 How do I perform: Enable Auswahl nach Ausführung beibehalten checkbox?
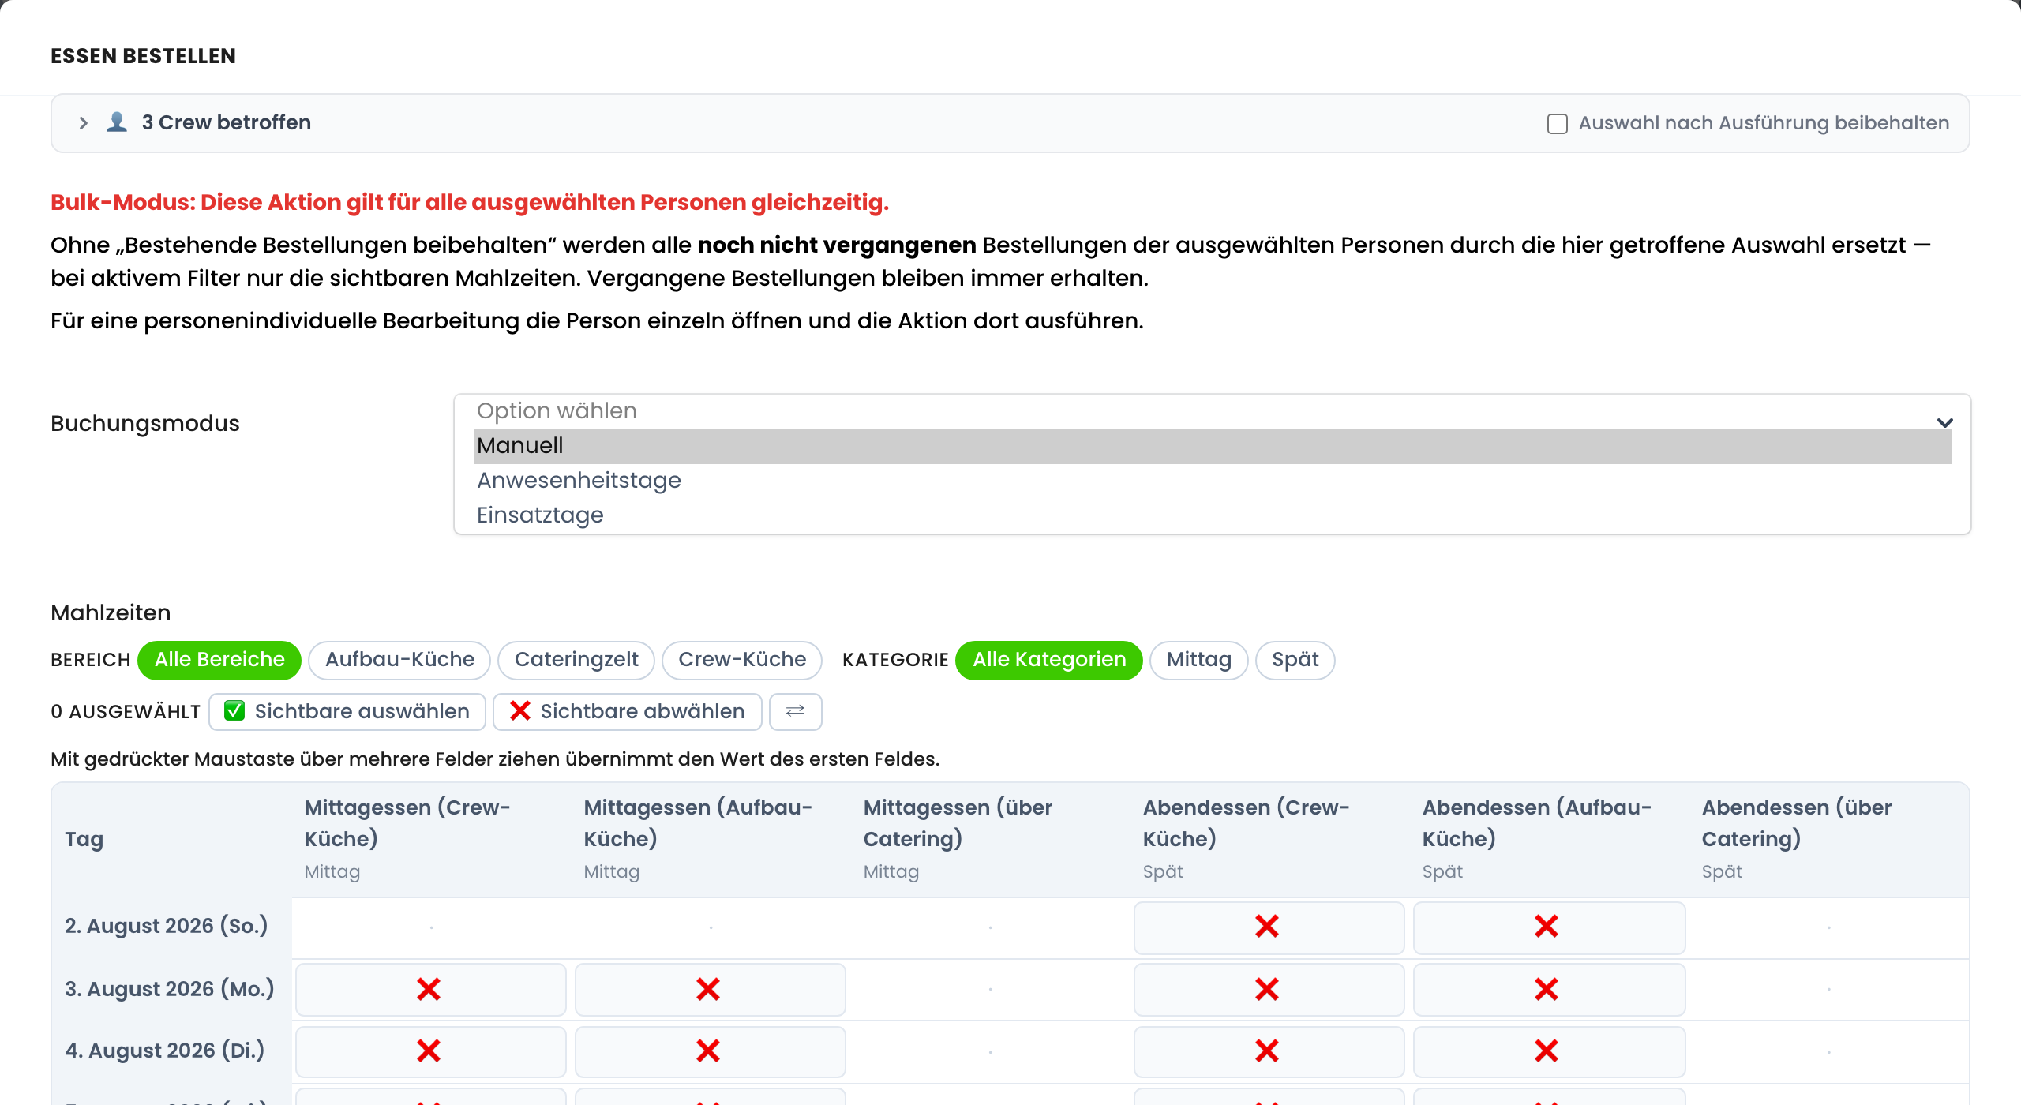tap(1557, 124)
